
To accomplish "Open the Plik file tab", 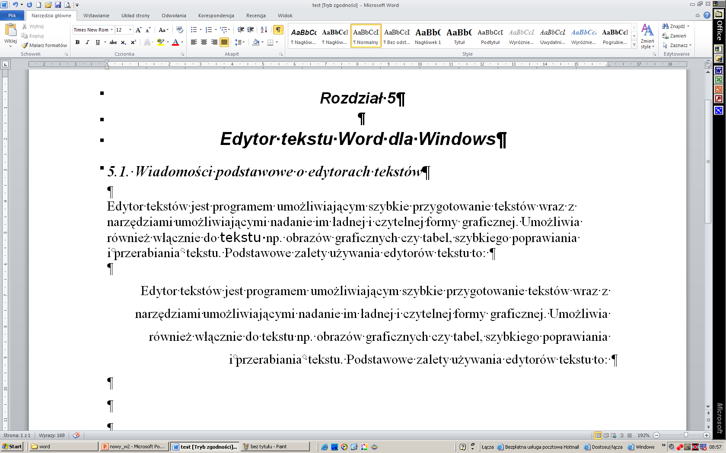I will (x=12, y=16).
